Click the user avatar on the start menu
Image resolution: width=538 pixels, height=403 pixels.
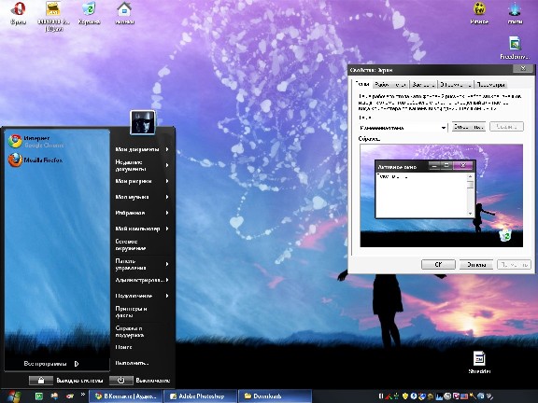[x=143, y=122]
